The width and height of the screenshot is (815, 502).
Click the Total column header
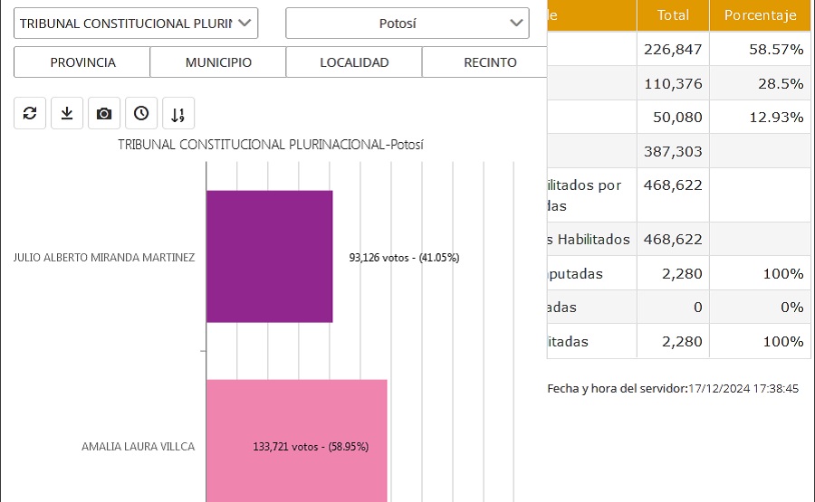[x=673, y=15]
